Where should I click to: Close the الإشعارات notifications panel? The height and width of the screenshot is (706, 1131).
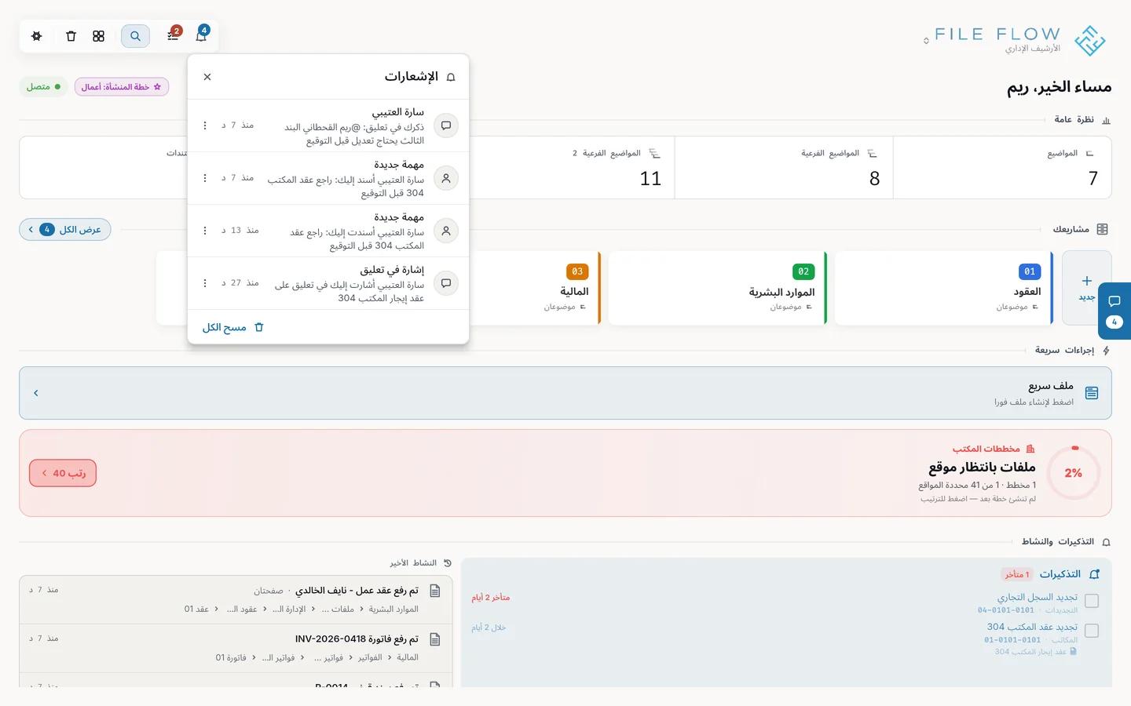tap(207, 77)
